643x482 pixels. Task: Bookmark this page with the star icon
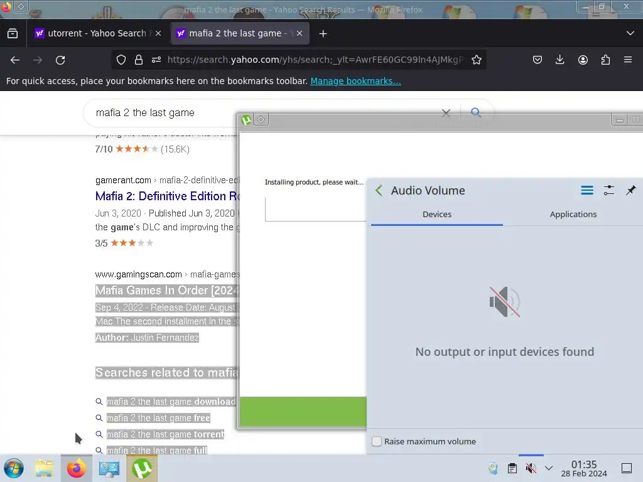476,60
